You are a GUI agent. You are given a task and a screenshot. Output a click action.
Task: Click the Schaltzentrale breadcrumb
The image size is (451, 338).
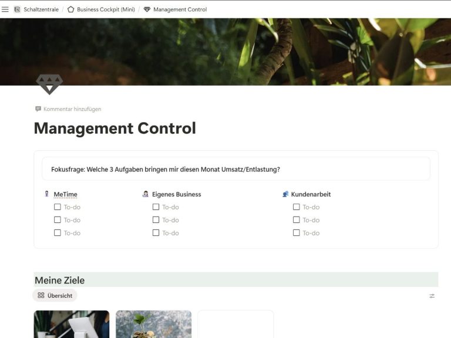point(41,9)
